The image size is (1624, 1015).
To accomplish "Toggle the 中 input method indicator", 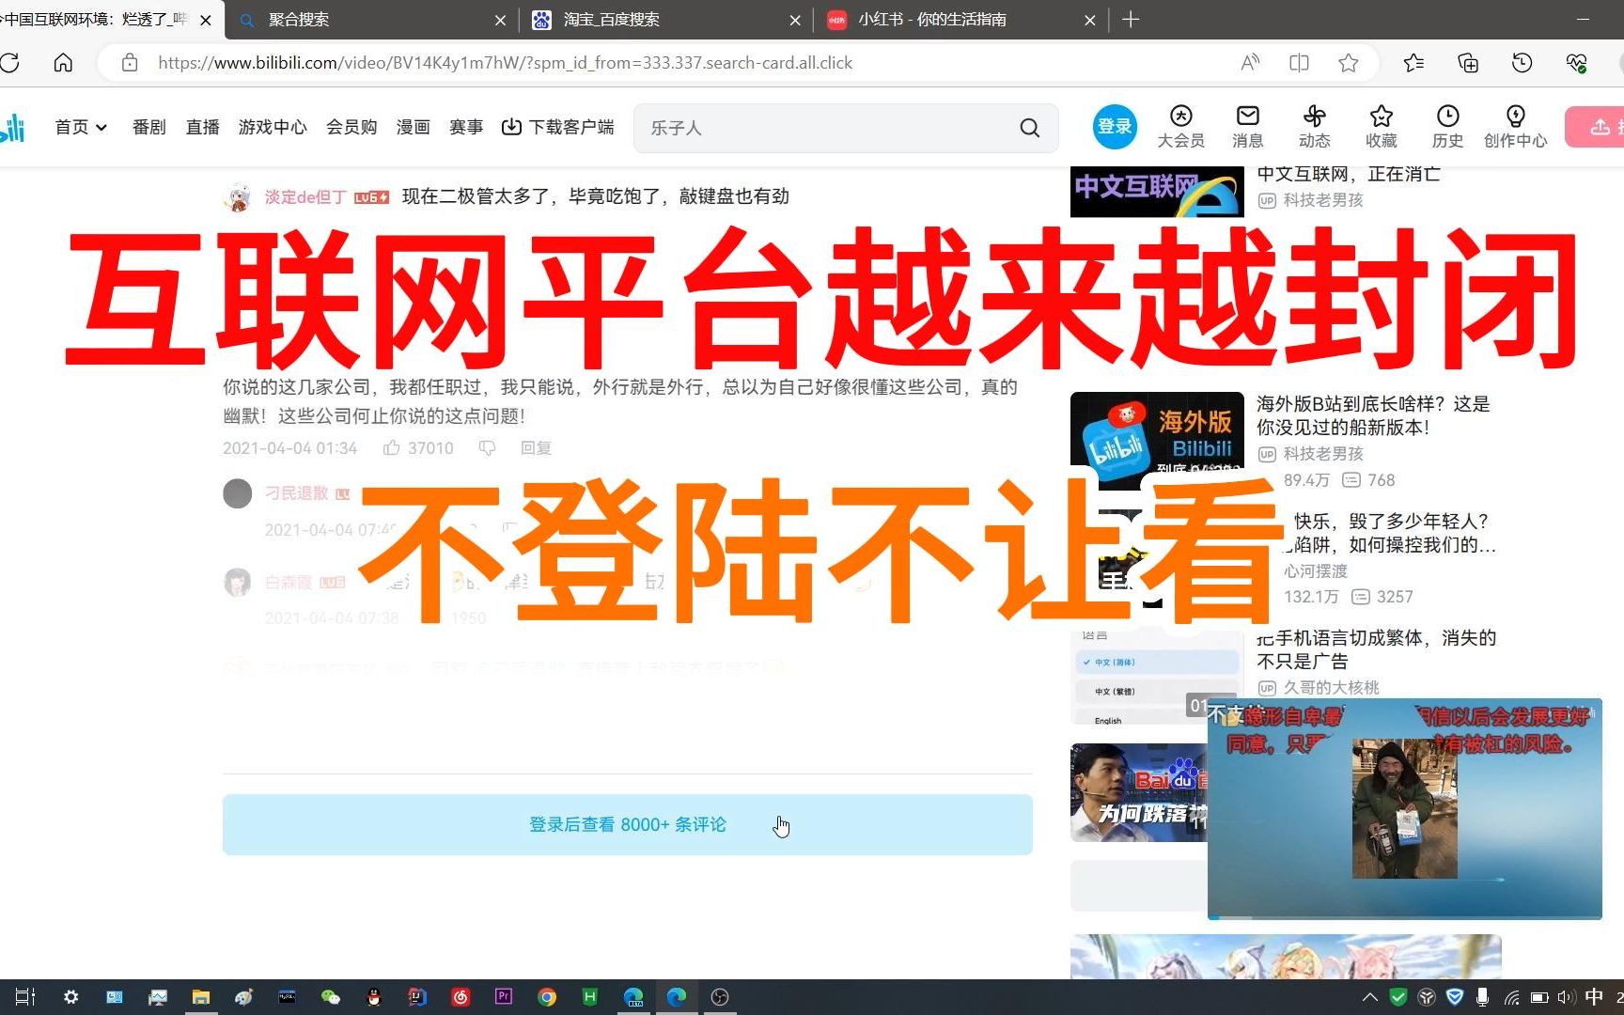I will [x=1594, y=997].
